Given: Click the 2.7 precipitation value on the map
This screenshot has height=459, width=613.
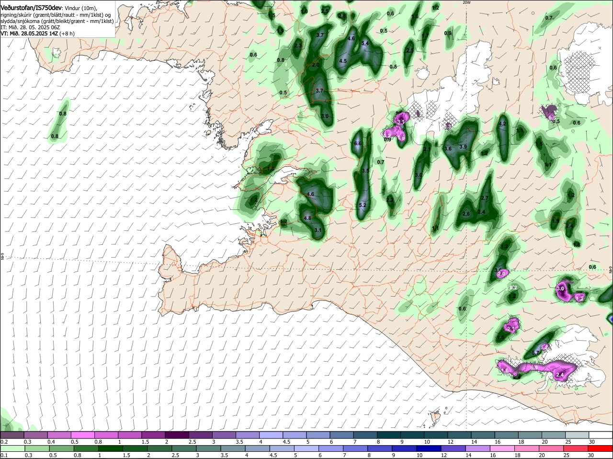Looking at the screenshot, I should point(484,198).
